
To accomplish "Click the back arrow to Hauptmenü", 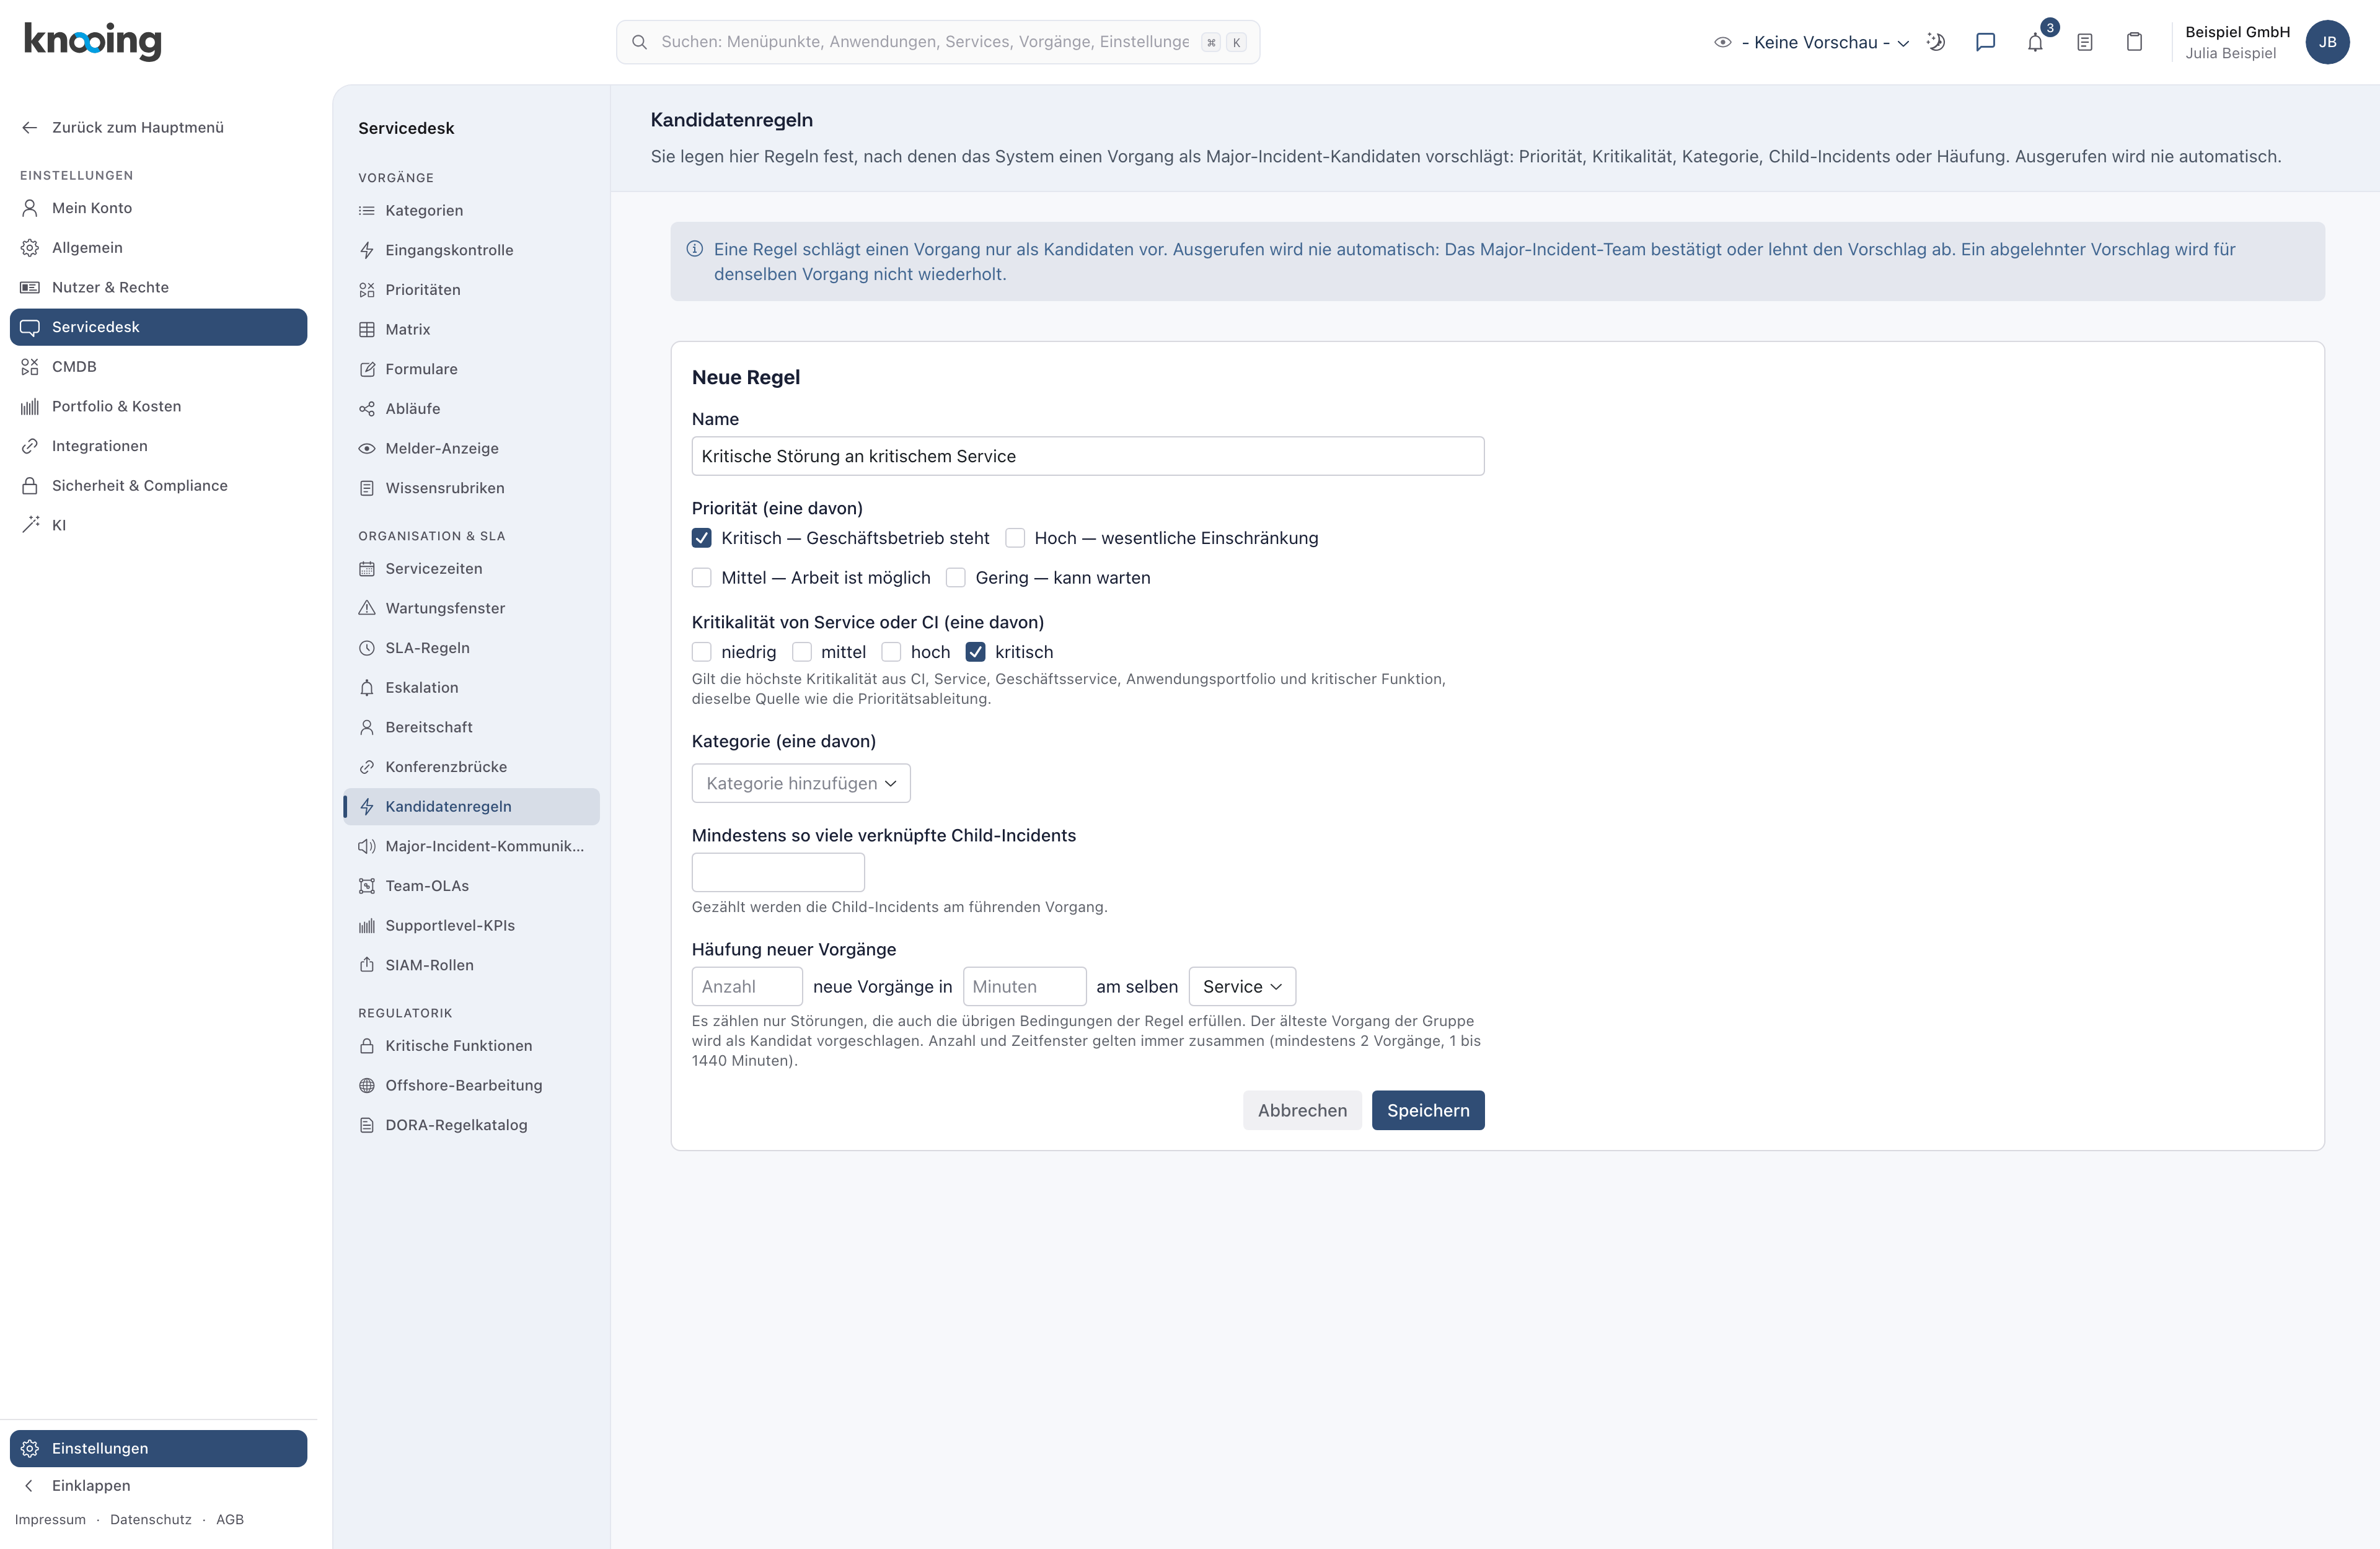I will (30, 127).
